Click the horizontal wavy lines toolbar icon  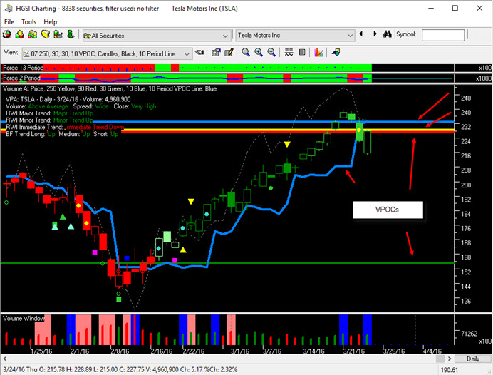point(289,53)
